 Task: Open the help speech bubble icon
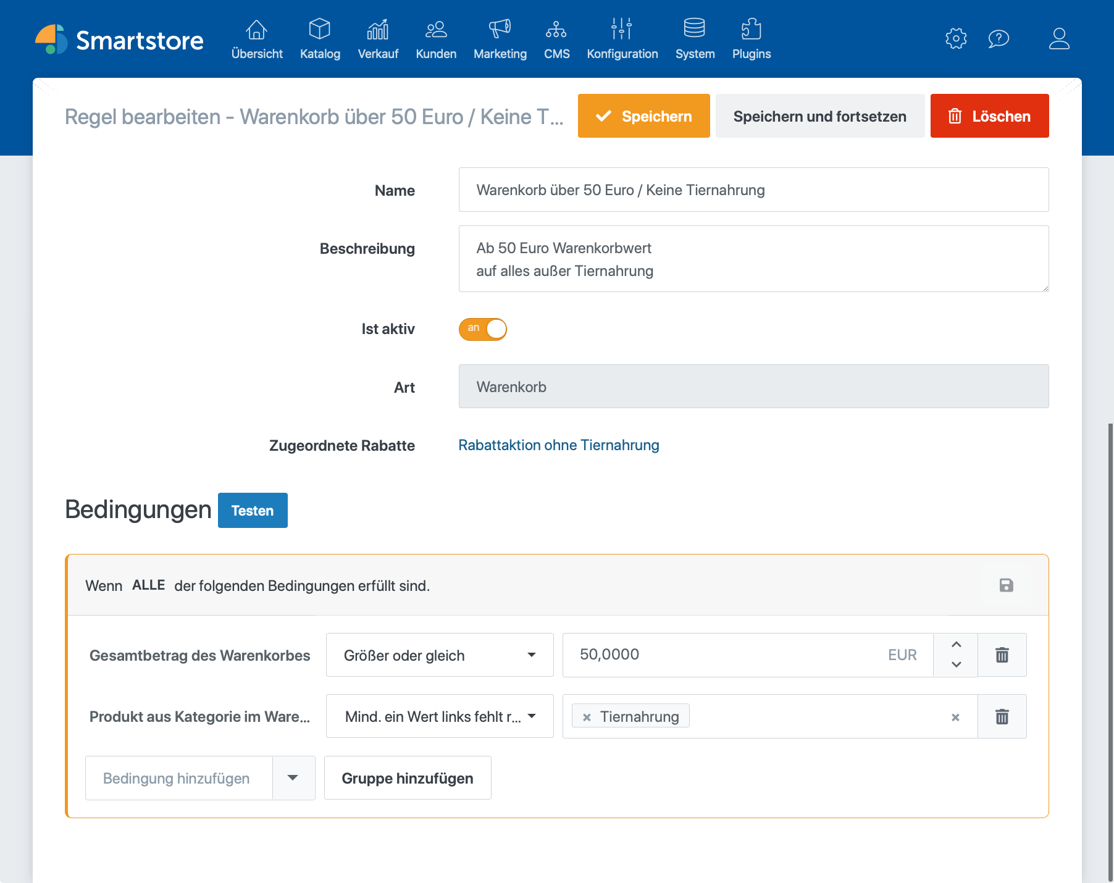999,38
